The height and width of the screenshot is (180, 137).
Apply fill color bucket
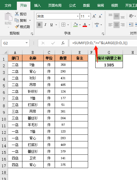[75, 25]
